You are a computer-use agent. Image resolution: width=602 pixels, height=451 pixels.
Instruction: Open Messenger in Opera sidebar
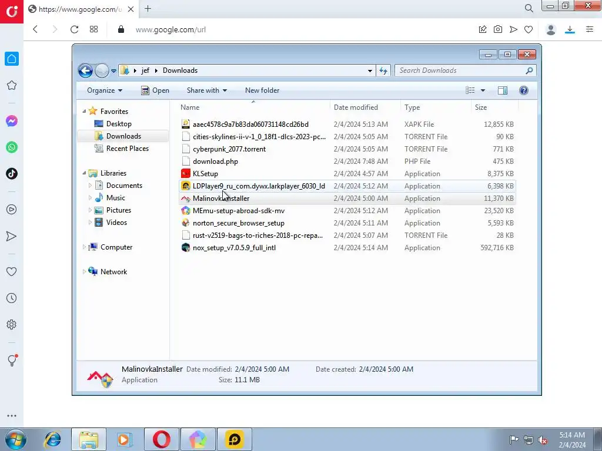point(12,121)
